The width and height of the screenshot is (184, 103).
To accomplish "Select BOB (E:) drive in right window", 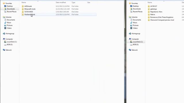I will (x=136, y=45).
